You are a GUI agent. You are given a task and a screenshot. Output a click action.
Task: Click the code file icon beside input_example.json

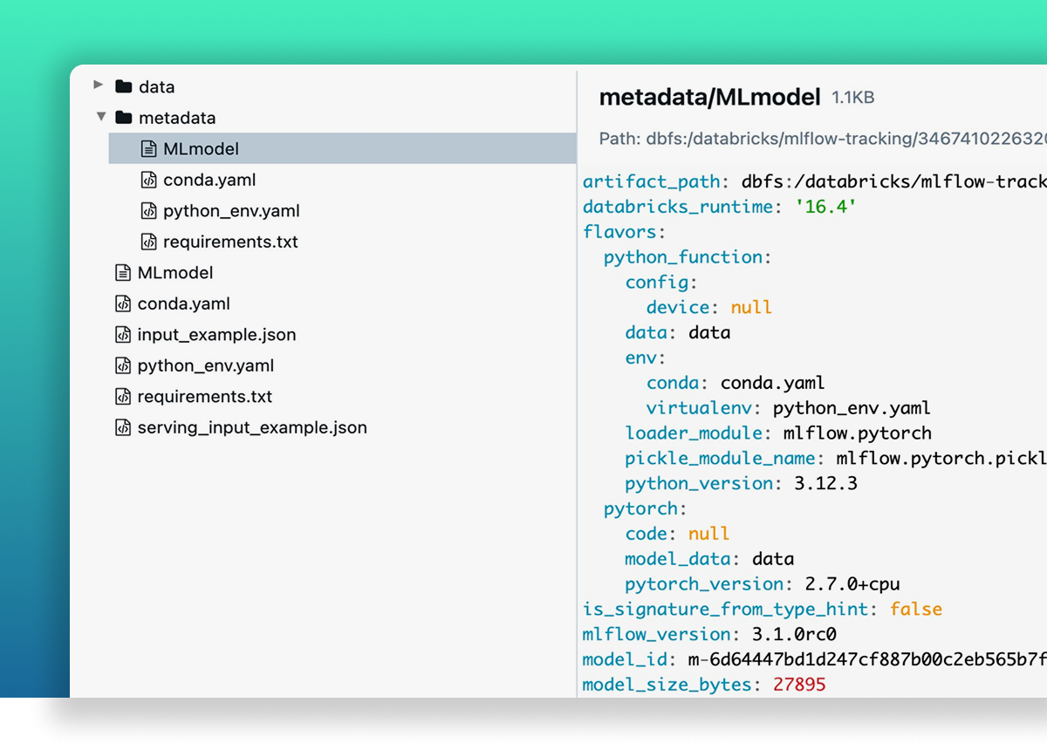pyautogui.click(x=123, y=334)
